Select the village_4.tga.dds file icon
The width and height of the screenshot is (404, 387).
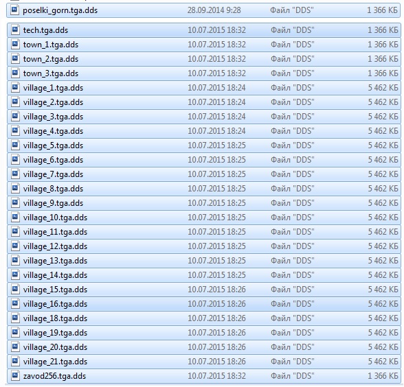pos(15,131)
